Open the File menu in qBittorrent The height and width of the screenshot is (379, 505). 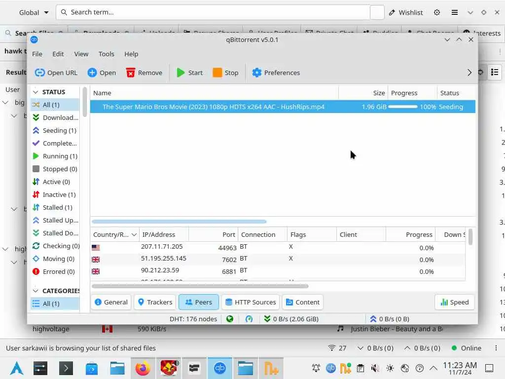(37, 54)
